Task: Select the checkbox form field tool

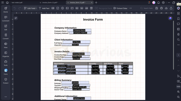Action: coord(58,8)
